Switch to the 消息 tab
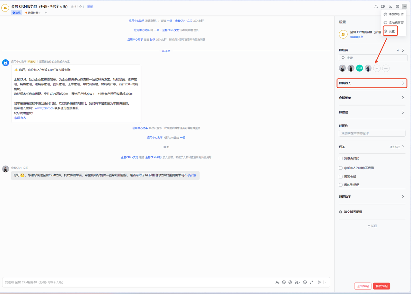Viewport: 411px width, 294px height. (x=17, y=13)
